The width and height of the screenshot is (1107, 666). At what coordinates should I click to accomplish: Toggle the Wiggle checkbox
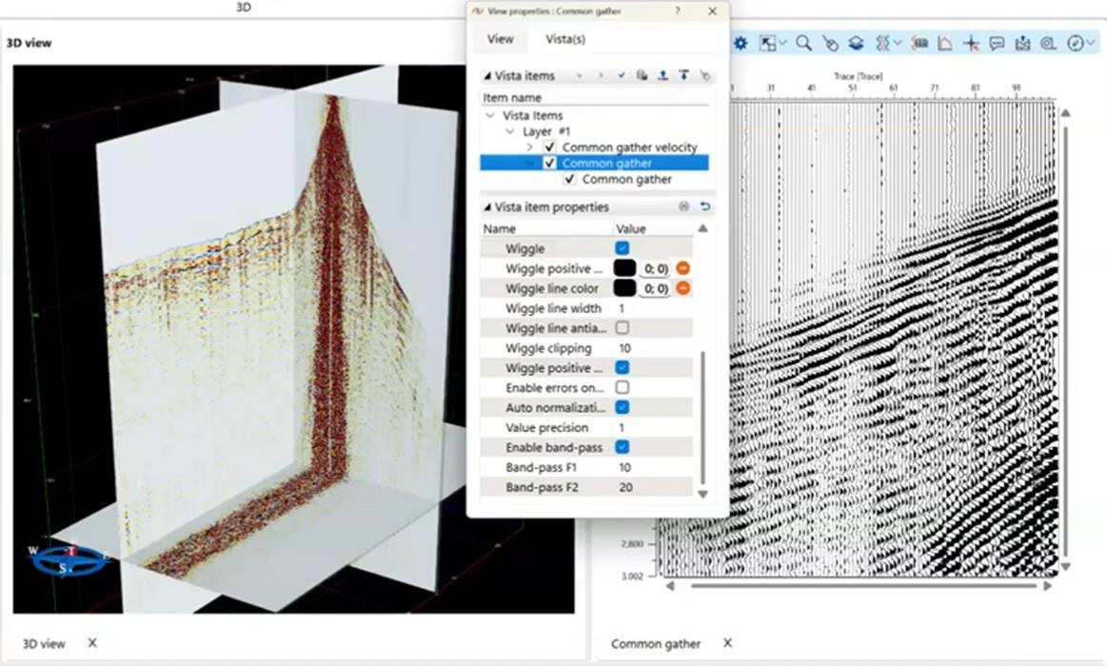(x=622, y=248)
